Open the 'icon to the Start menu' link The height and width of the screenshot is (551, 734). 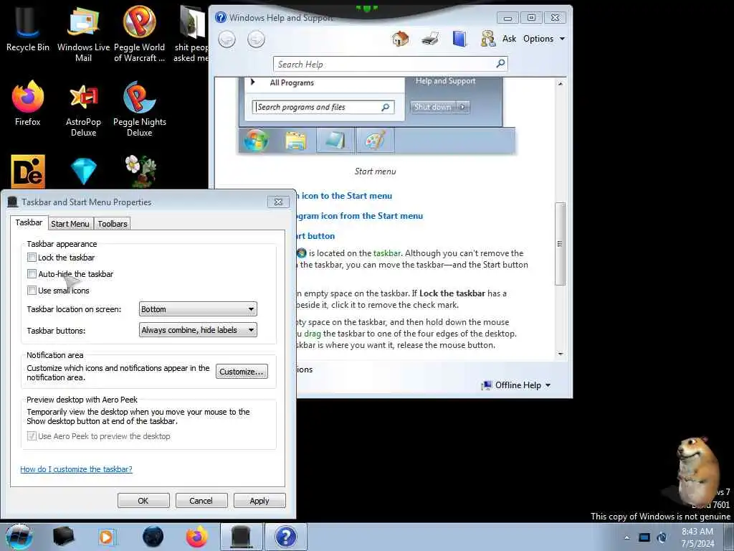click(345, 196)
